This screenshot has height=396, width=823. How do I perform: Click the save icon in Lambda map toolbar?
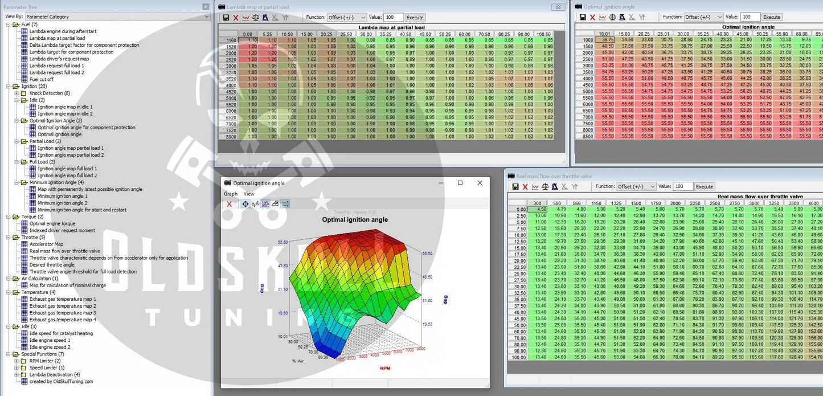[226, 18]
